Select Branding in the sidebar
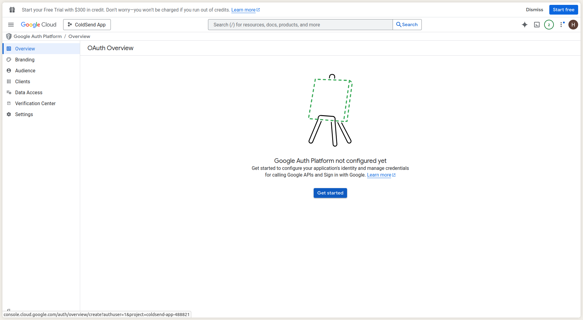Viewport: 583px width, 320px height. pos(25,60)
